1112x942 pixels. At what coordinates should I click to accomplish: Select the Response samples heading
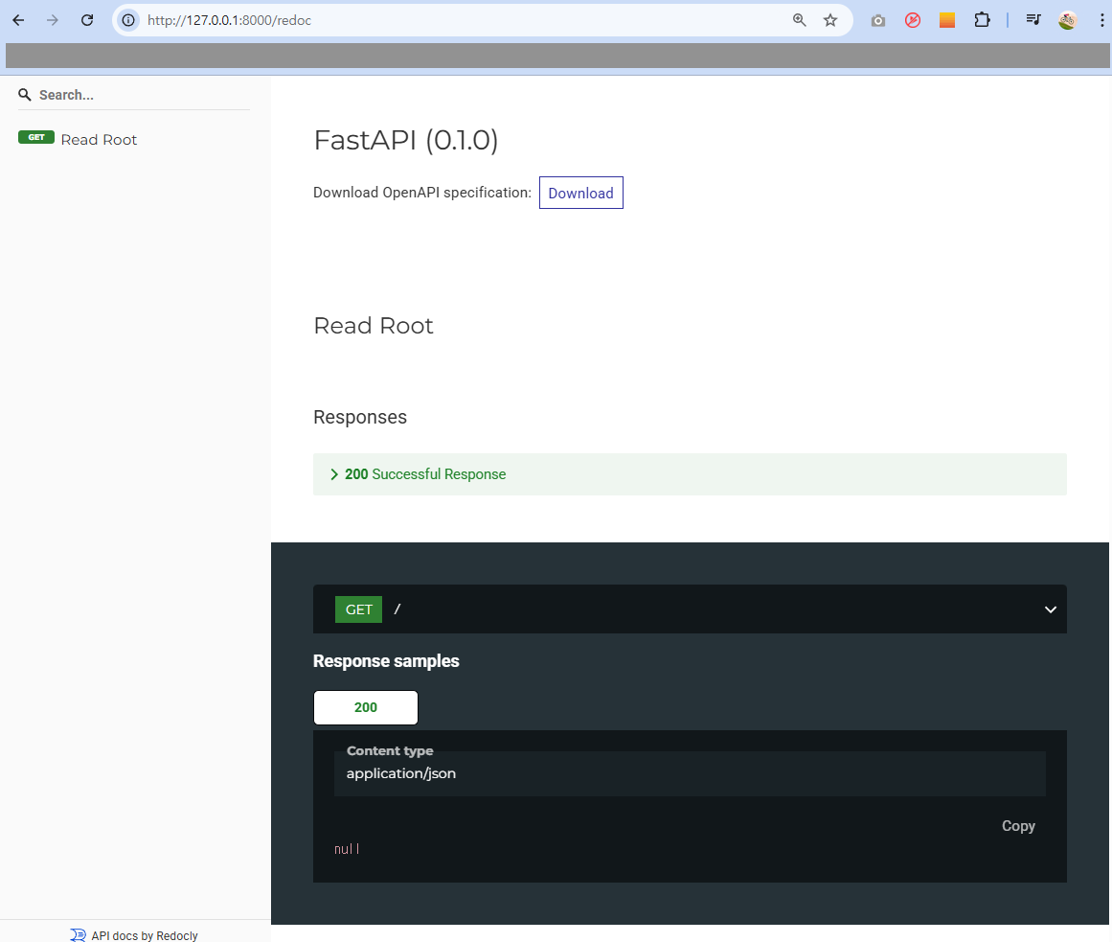pyautogui.click(x=387, y=661)
